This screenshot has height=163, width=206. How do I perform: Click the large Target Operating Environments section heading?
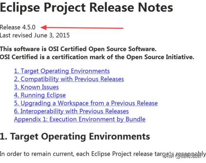(x=75, y=136)
